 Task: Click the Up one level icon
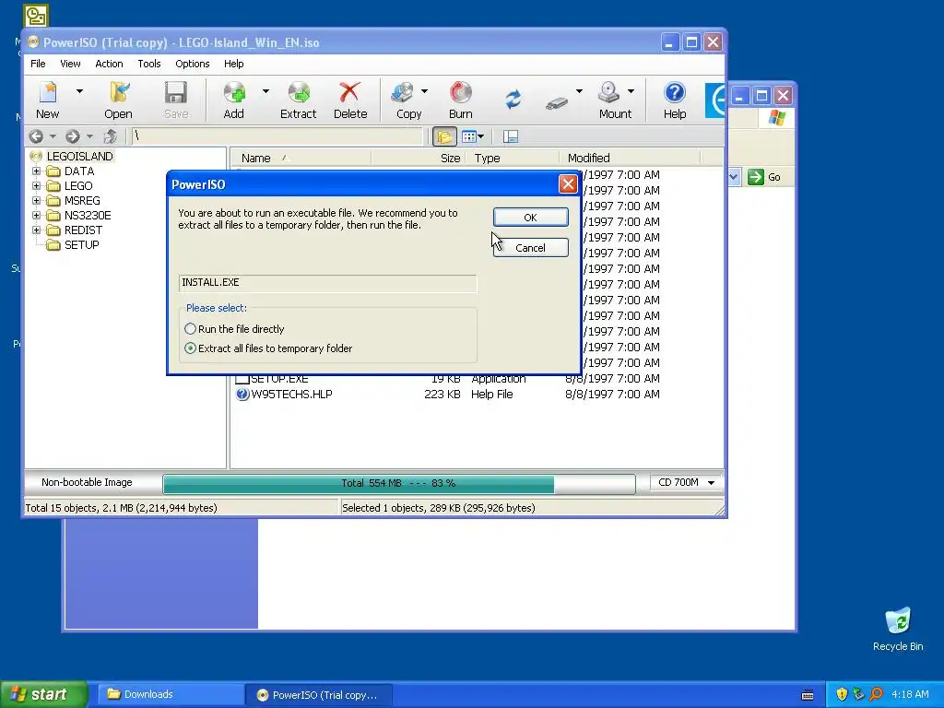point(111,136)
